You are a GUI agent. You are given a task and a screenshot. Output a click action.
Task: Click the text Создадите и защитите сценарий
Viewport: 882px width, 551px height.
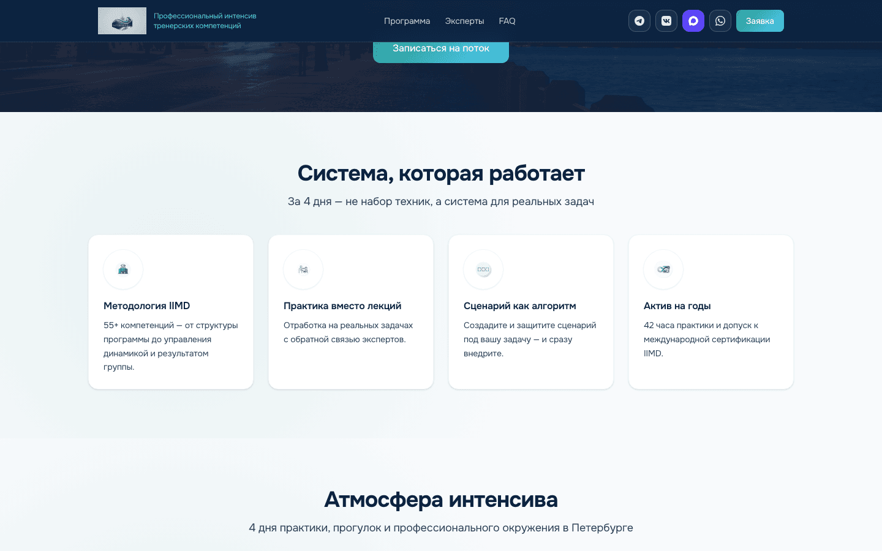pos(530,339)
